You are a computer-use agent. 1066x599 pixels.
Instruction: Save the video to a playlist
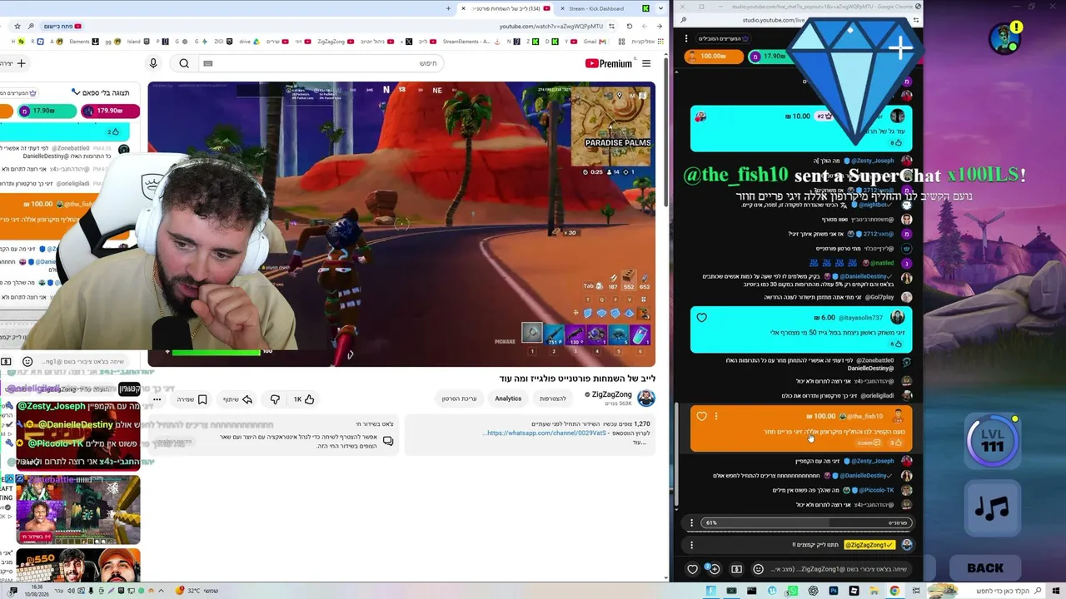pos(192,399)
